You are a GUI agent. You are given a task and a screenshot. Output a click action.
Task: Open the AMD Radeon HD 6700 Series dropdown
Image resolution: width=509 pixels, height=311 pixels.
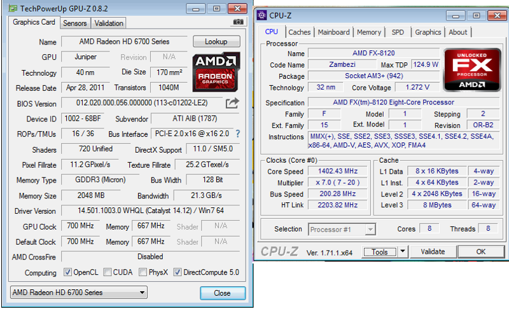(79, 292)
